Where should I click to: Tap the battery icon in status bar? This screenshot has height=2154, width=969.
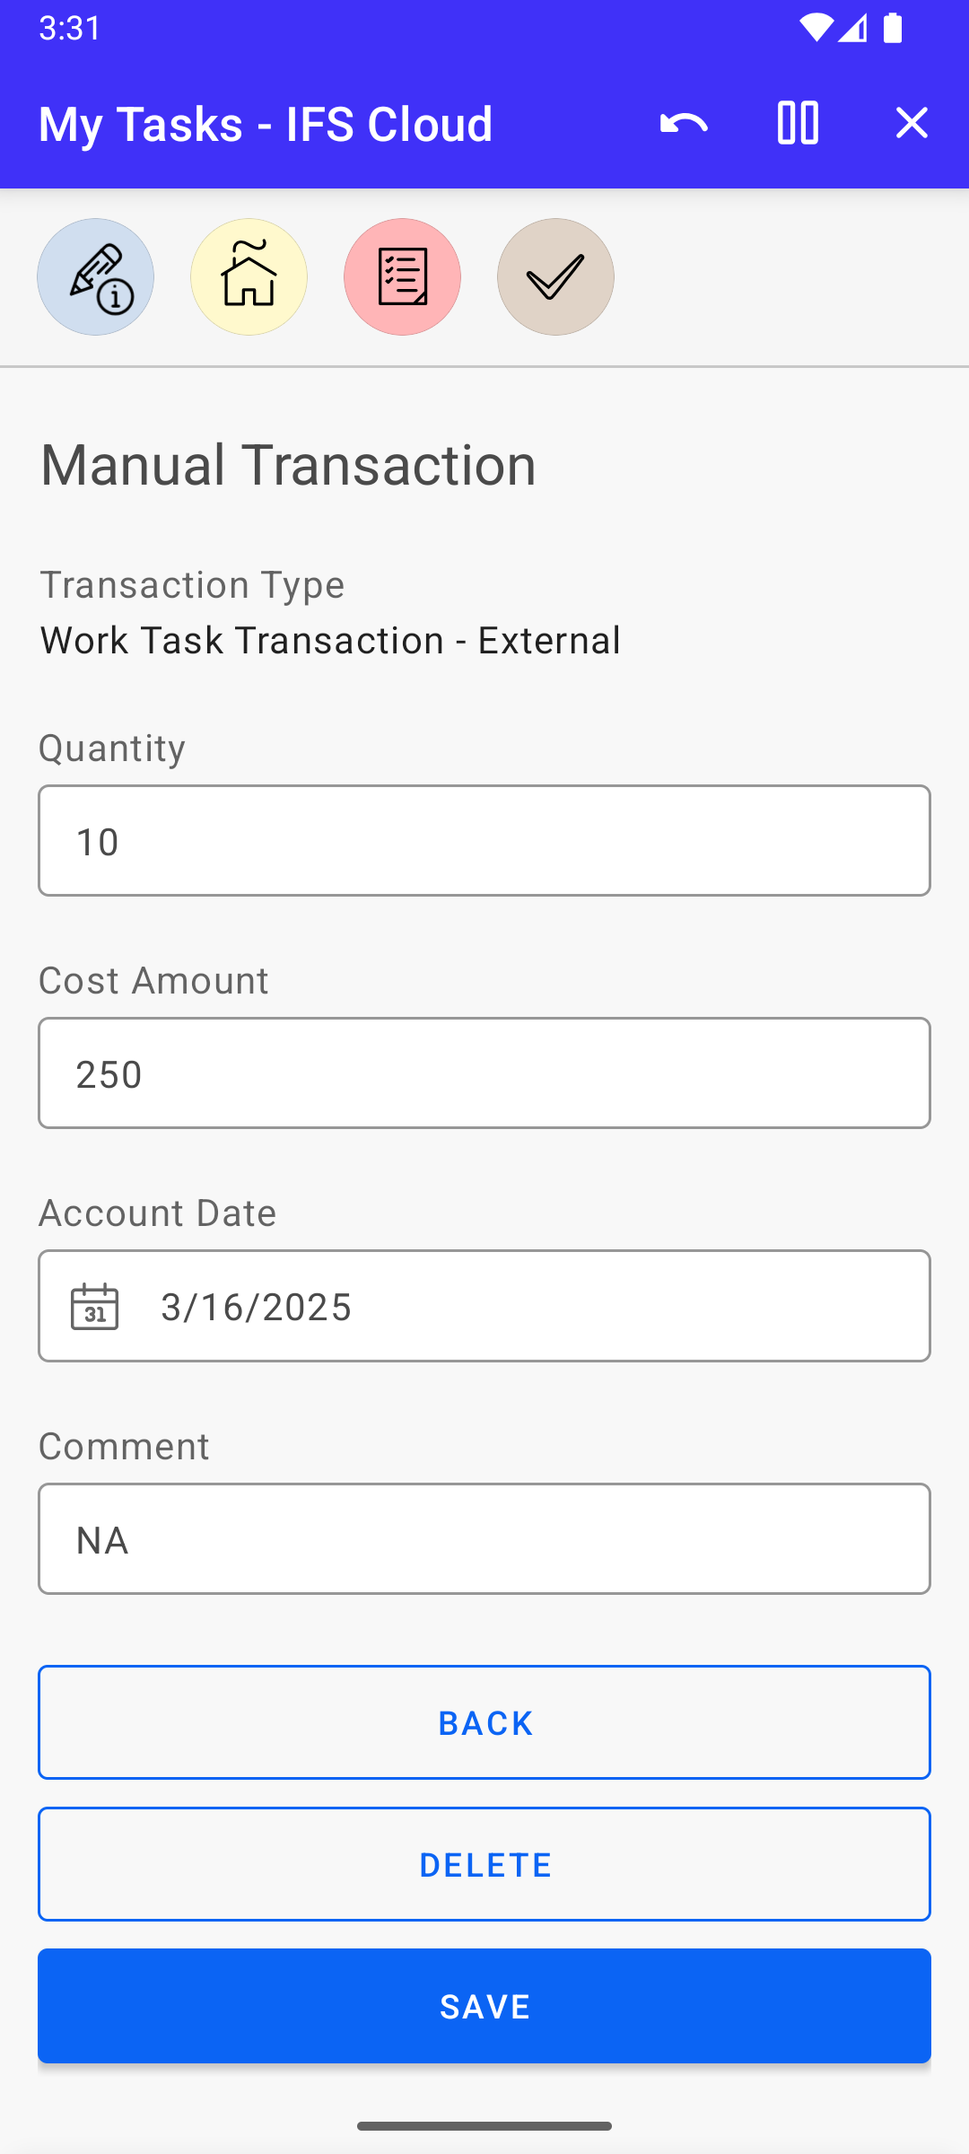893,29
